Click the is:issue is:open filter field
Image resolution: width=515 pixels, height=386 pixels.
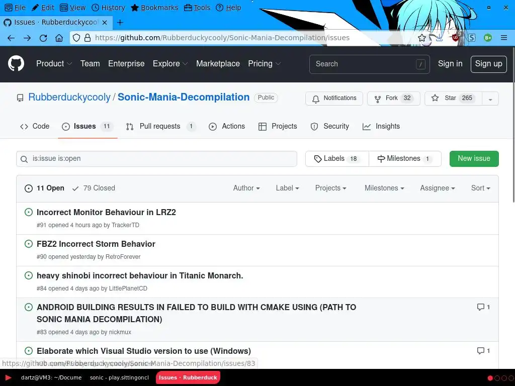click(157, 159)
